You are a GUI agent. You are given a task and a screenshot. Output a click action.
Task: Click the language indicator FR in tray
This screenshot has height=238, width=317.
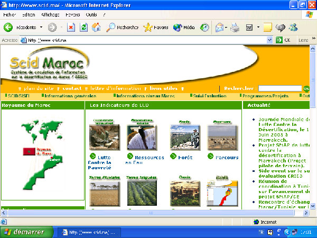(261, 232)
